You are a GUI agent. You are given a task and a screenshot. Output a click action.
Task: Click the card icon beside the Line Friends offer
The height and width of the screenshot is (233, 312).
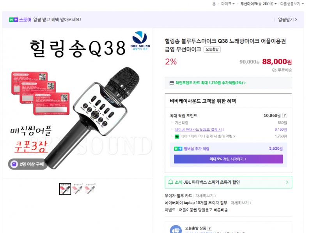(x=172, y=83)
